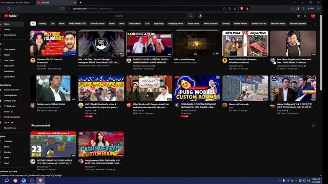Open Sheikh Rasheed's sister live video title
Image resolution: width=328 pixels, height=184 pixels.
pos(101,106)
